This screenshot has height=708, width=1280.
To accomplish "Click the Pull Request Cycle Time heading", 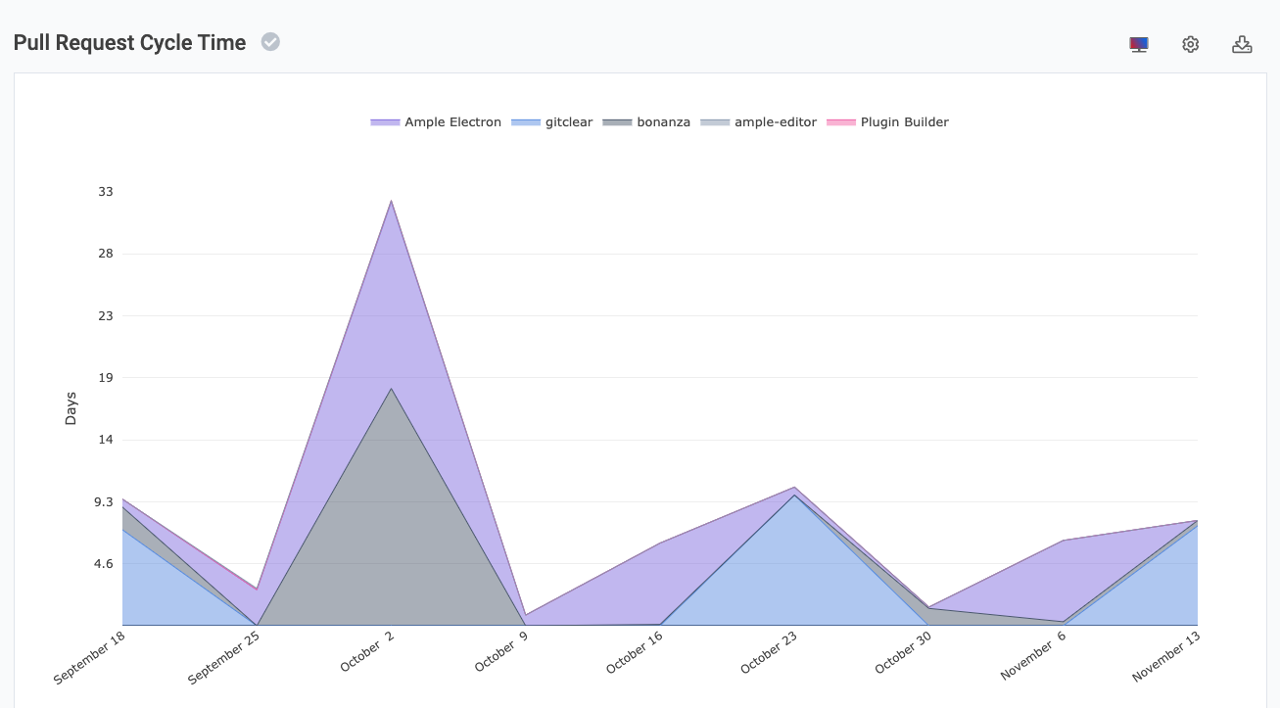I will click(x=130, y=43).
